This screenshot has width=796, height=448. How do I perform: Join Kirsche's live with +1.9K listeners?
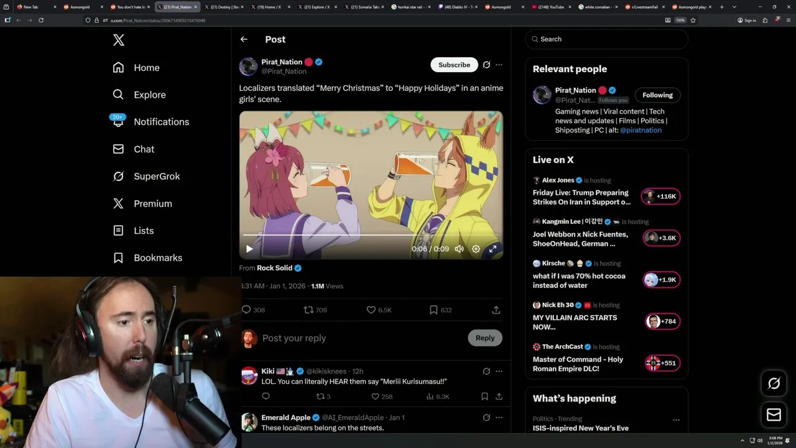(661, 280)
